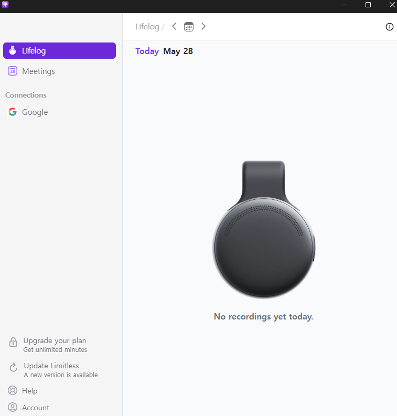This screenshot has height=416, width=397.
Task: Go to the previous day with left chevron
Action: click(174, 27)
